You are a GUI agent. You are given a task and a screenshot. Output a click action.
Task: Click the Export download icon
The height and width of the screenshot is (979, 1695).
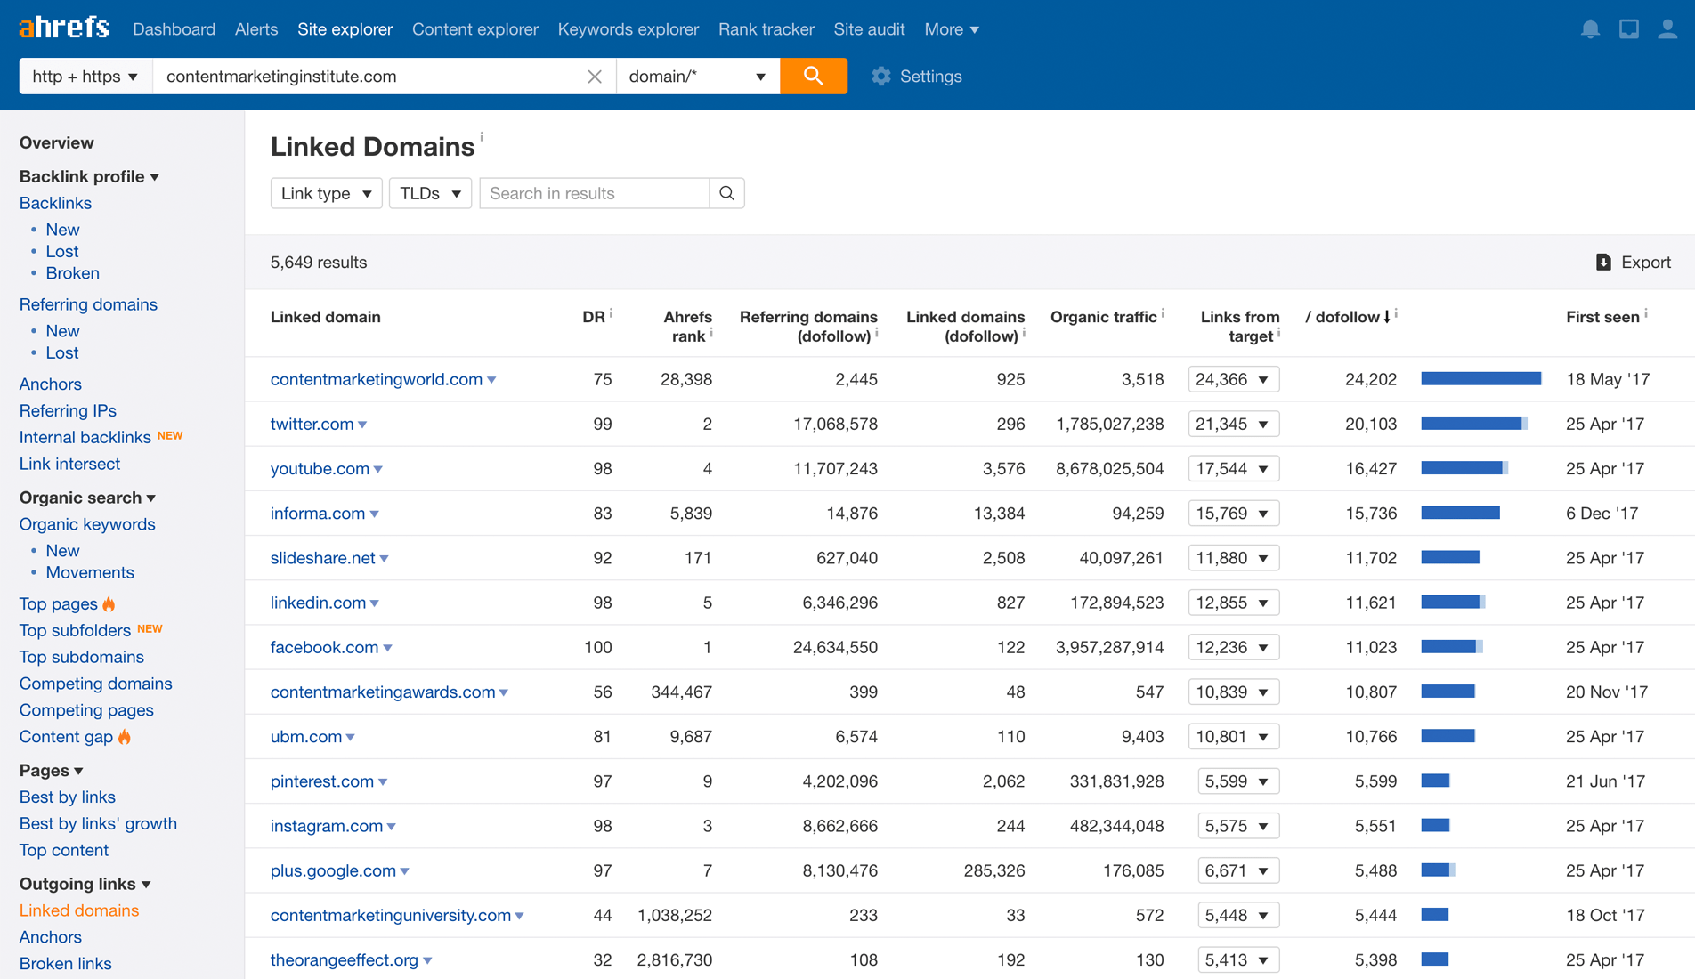[x=1603, y=262]
